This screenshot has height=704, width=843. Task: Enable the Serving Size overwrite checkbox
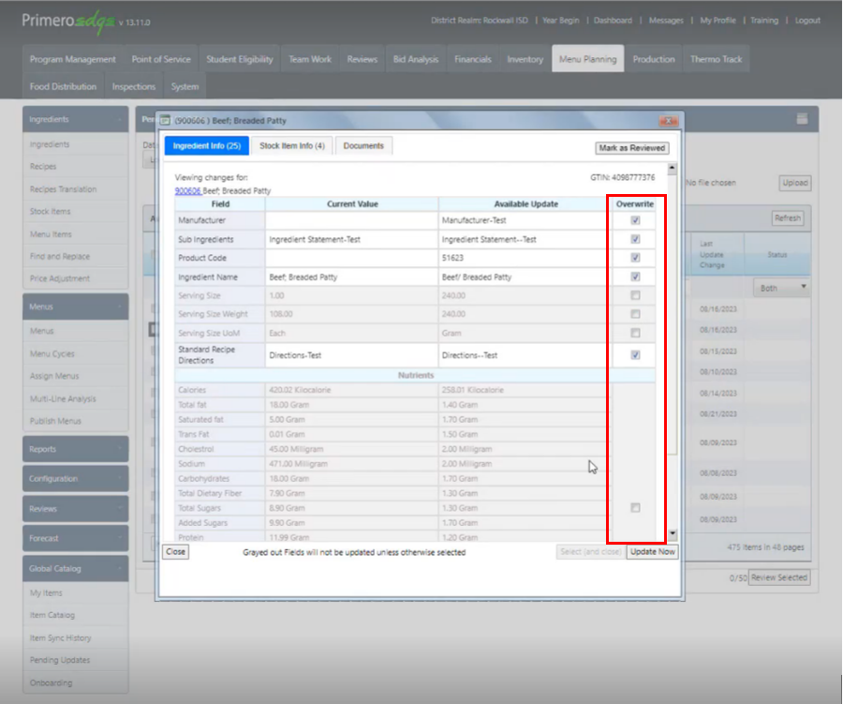[635, 294]
